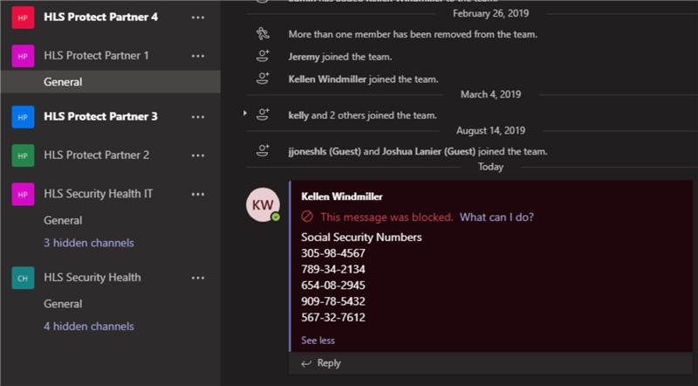Screen dimensions: 698x386
Task: Expand the March 4 joined-team entry
Action: 246,114
